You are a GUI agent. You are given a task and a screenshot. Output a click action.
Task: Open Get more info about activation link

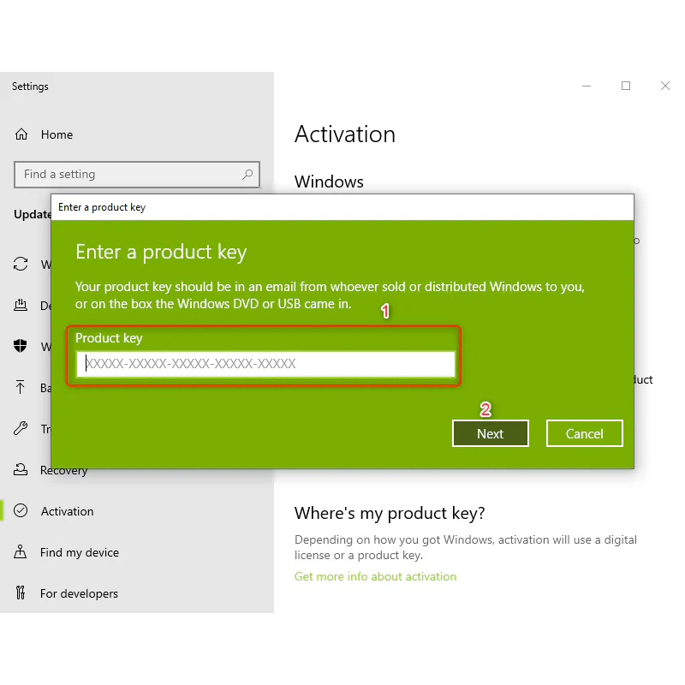375,576
